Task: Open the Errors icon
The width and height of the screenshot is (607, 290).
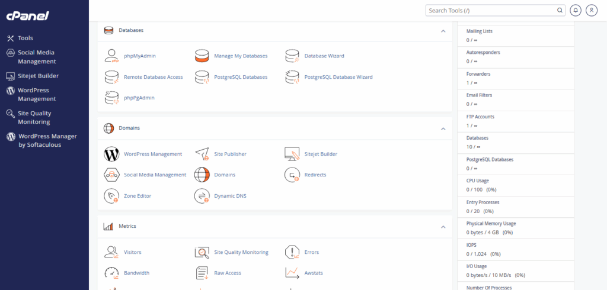Action: (292, 252)
